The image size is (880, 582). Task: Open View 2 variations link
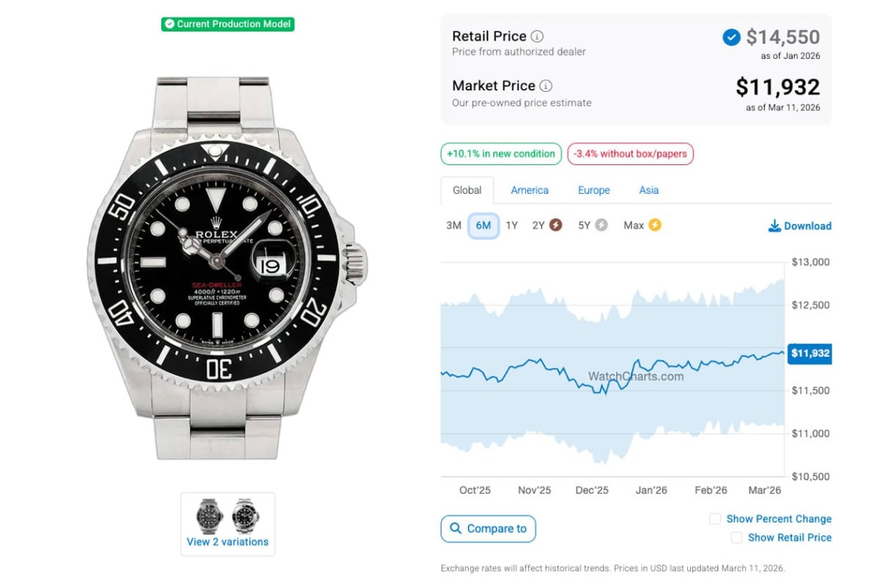point(227,542)
